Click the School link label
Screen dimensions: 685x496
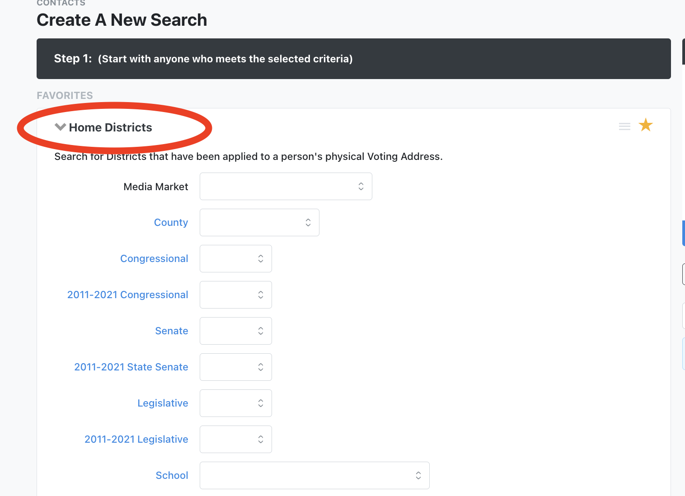point(172,475)
